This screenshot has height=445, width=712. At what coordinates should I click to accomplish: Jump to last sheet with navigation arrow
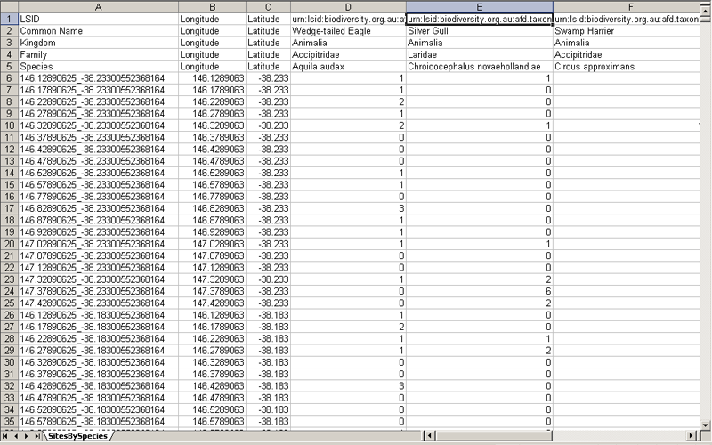click(x=38, y=436)
